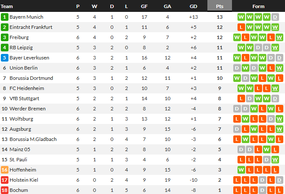Viewport: 285px width, 194px height.
Task: Click the blue position 5 badge
Action: tap(5, 58)
